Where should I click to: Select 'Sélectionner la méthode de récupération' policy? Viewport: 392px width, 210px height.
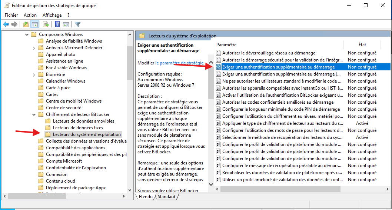[x=282, y=137]
